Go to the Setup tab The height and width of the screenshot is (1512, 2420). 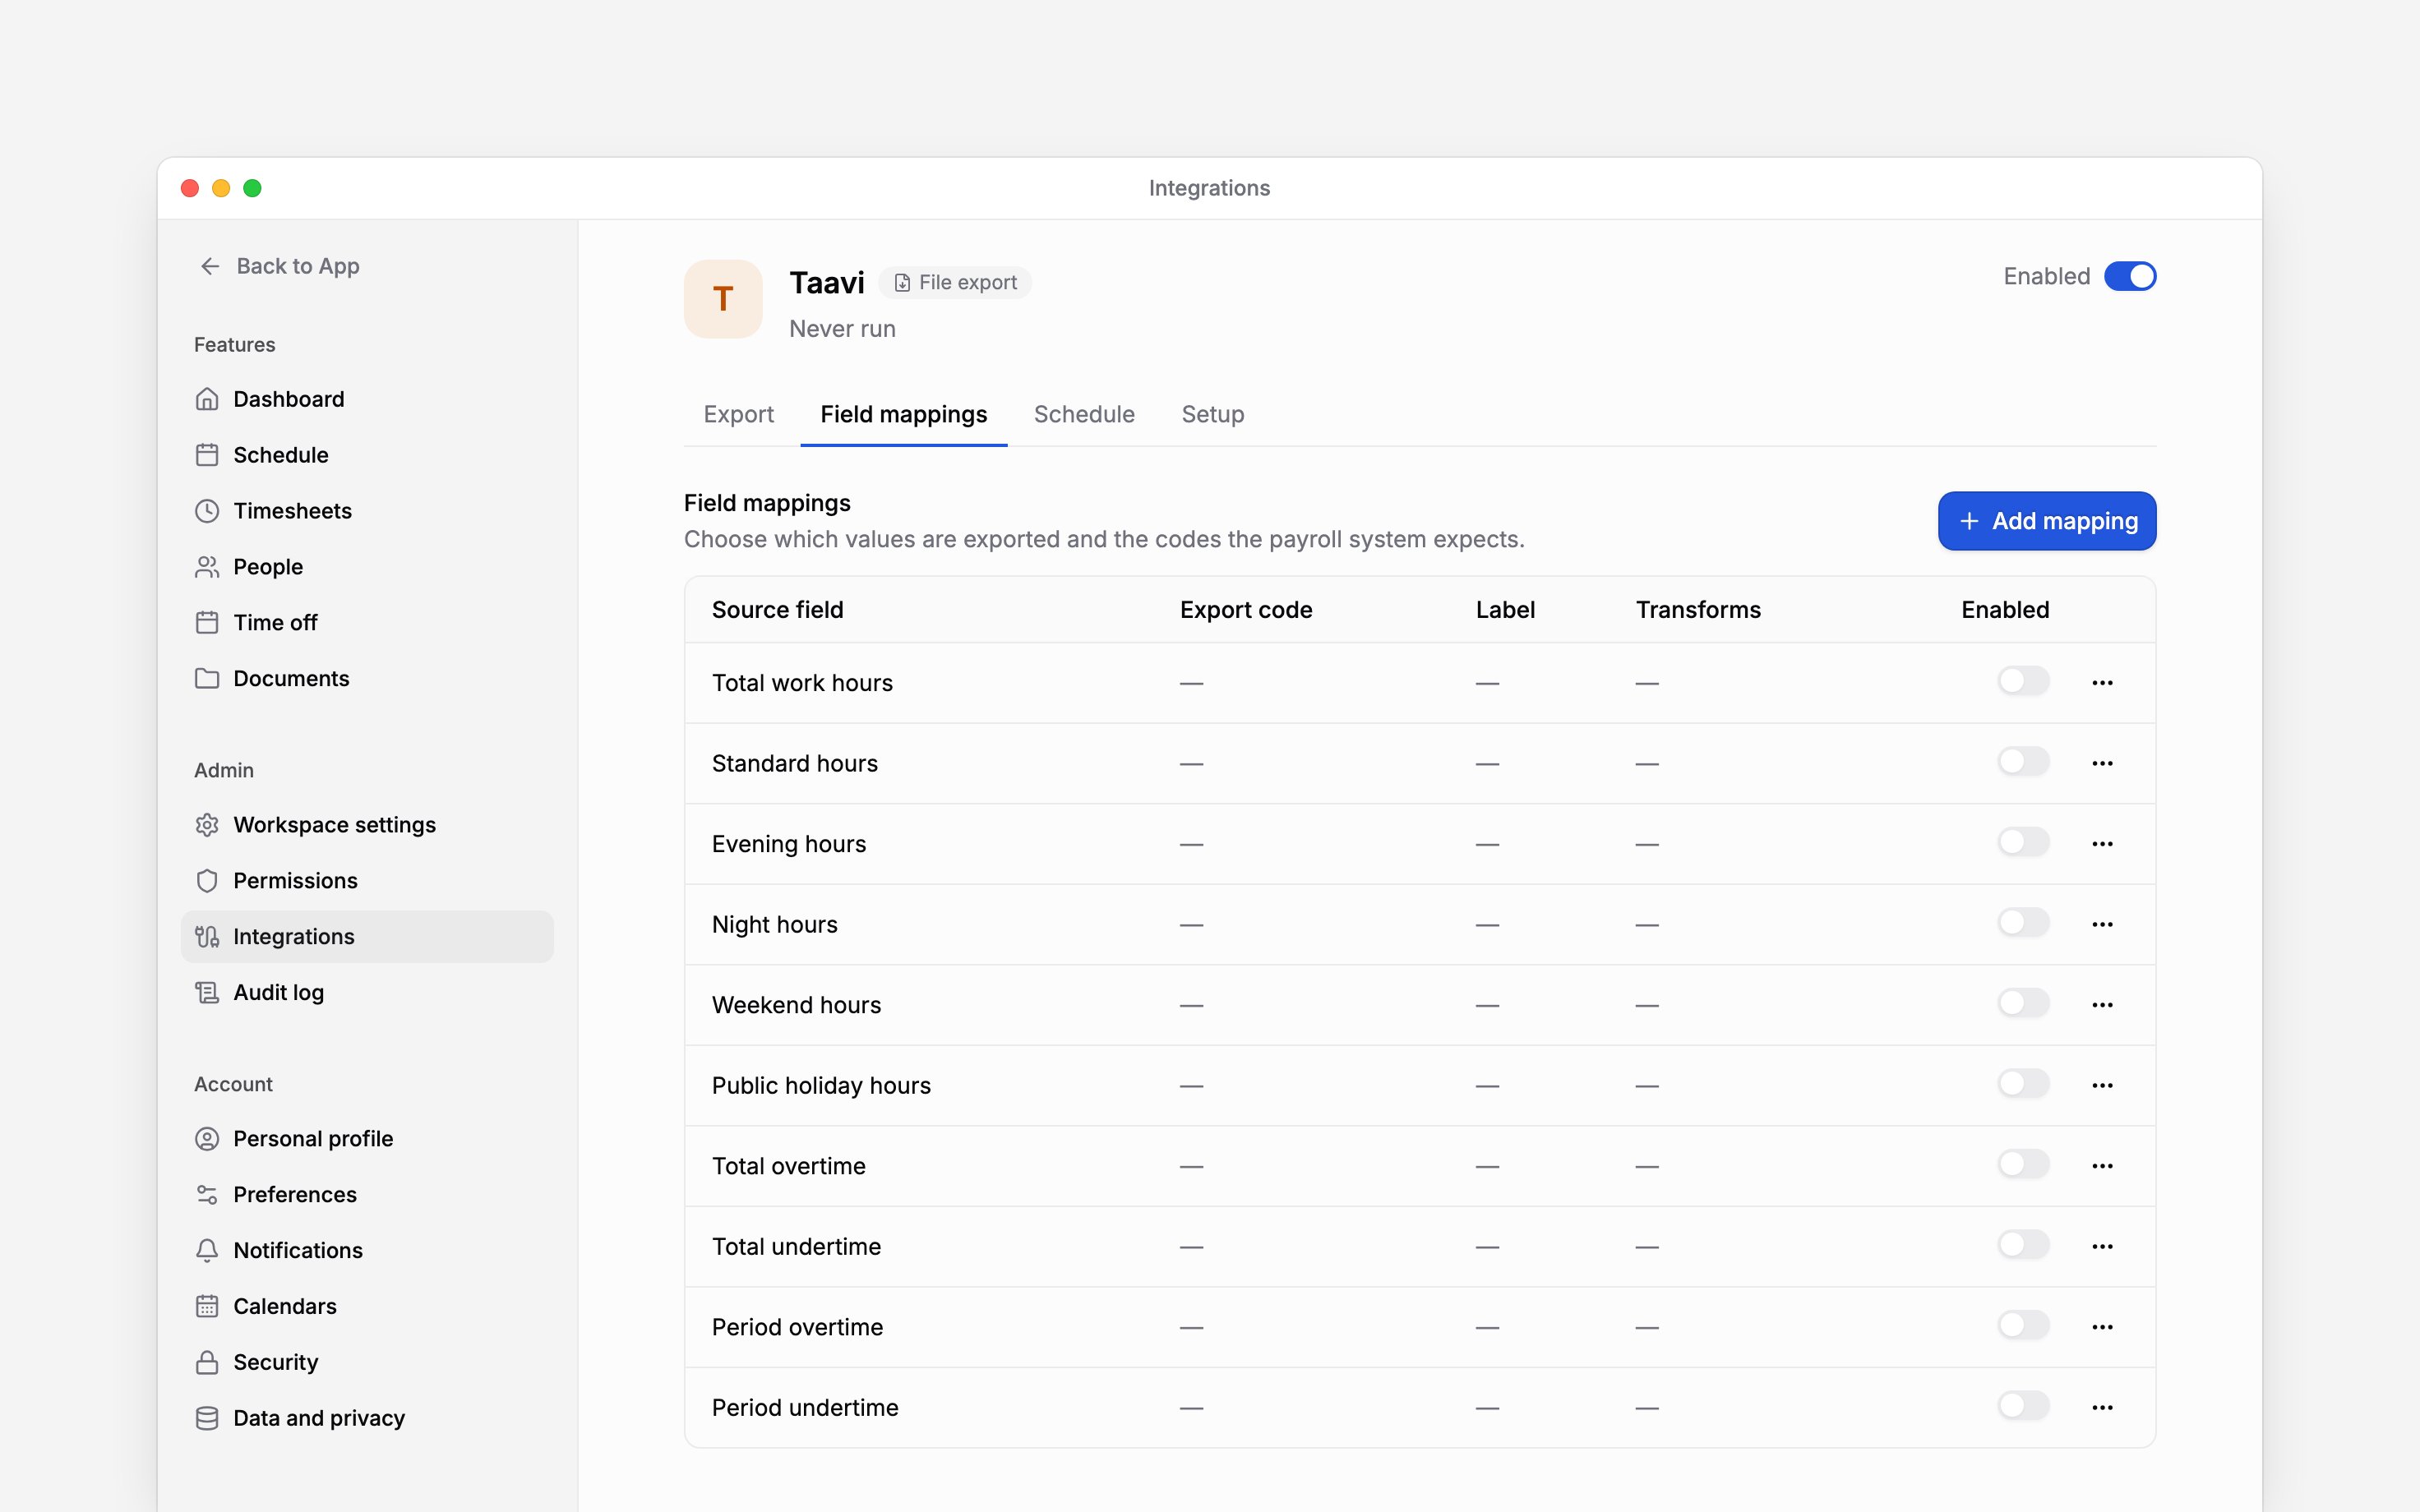coord(1213,414)
